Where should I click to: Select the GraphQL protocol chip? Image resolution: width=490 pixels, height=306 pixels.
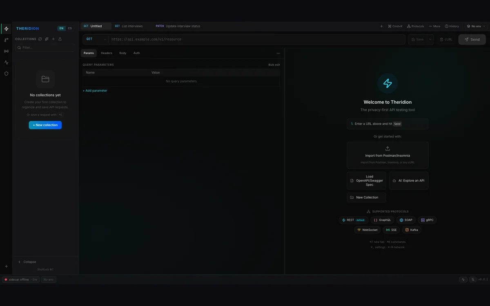(x=383, y=220)
